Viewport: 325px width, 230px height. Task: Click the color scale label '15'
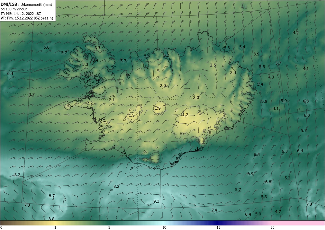point(218,228)
